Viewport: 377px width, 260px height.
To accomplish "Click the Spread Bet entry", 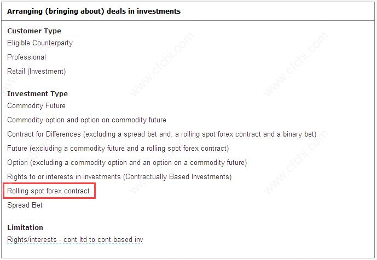I will coord(25,205).
